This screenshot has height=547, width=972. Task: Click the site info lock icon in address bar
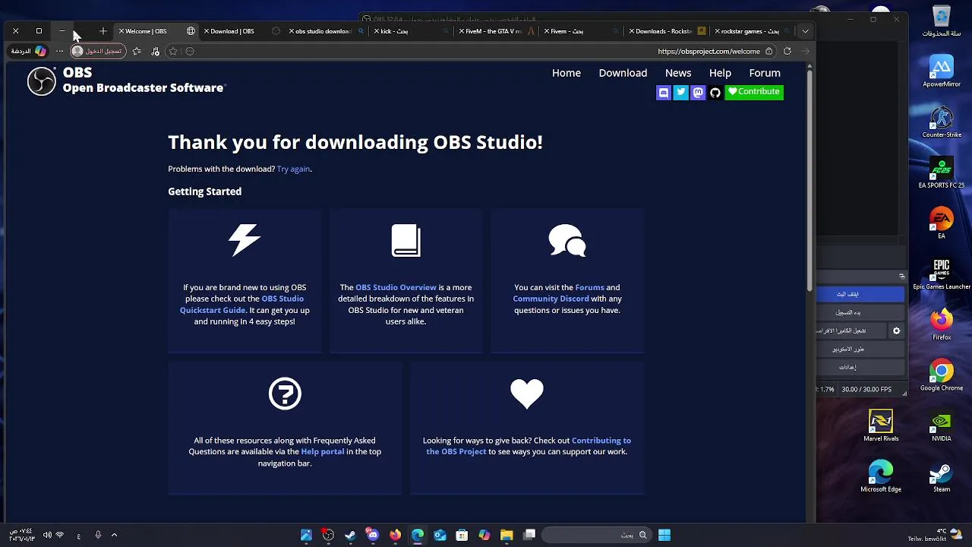pos(769,52)
